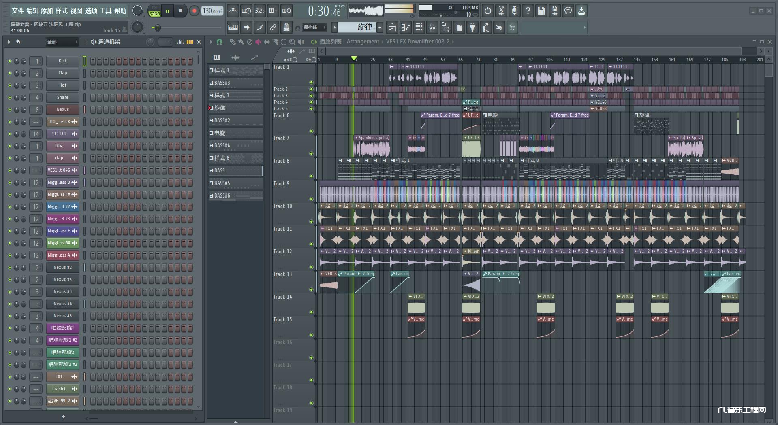Toggle Track 1 mute LED in the playlist

[x=311, y=83]
